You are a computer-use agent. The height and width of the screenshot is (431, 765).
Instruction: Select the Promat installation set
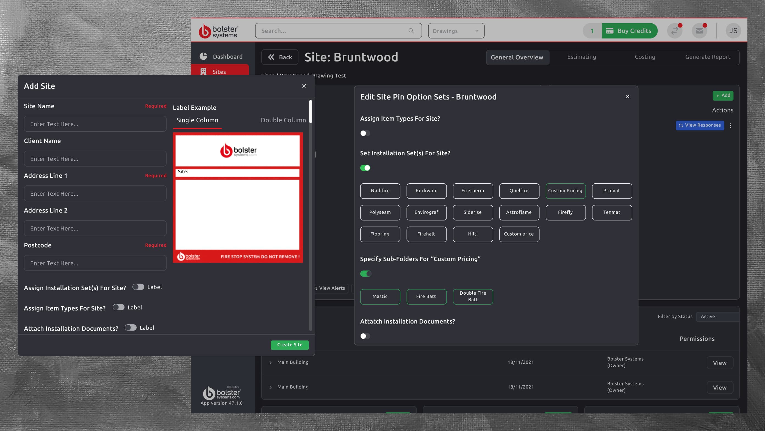612,191
